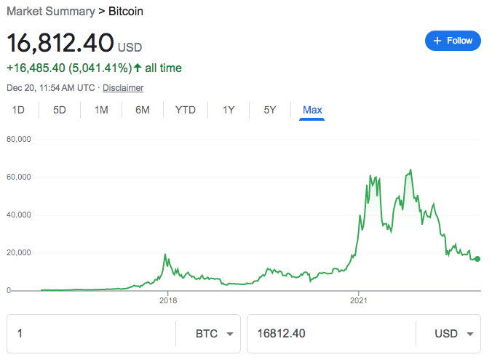Click the green endpoint dot on chart
Screen dimensions: 500x360
[477, 259]
